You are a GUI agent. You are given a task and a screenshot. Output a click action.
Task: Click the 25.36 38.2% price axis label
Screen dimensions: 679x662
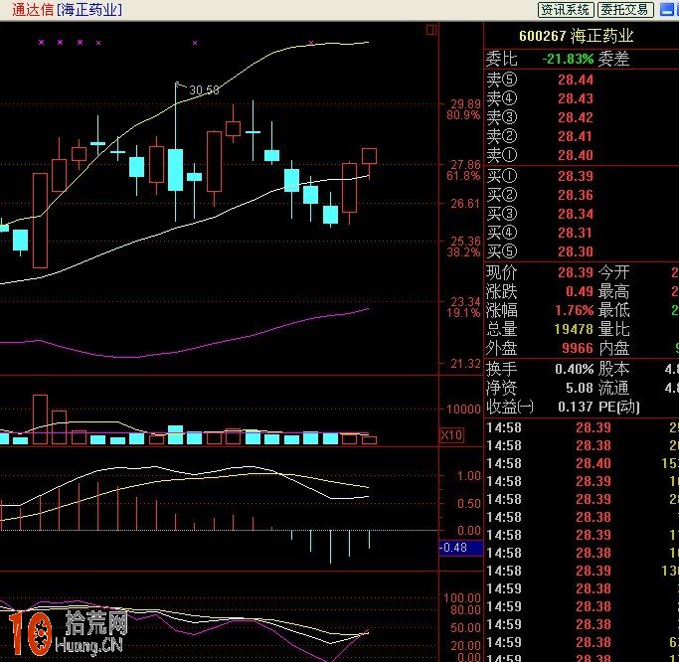coord(464,247)
